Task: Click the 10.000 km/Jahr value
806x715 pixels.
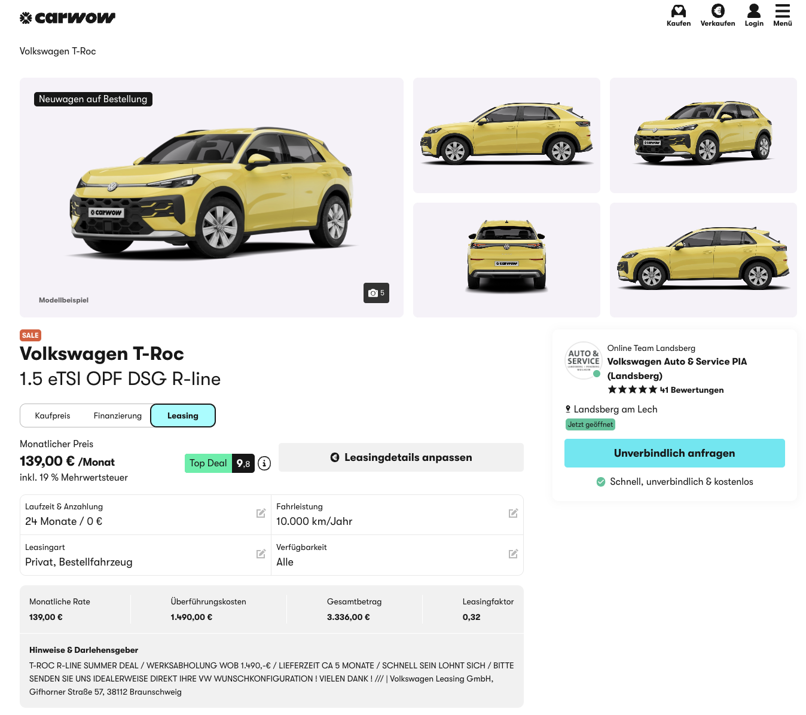Action: coord(315,521)
